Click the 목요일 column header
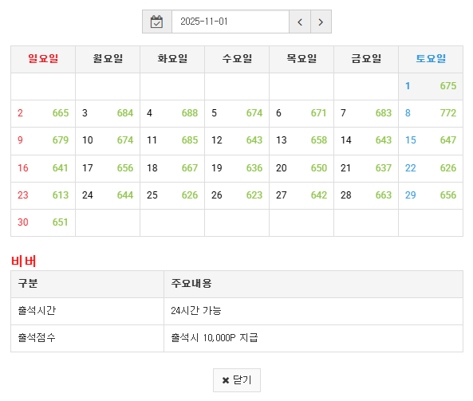 click(302, 59)
